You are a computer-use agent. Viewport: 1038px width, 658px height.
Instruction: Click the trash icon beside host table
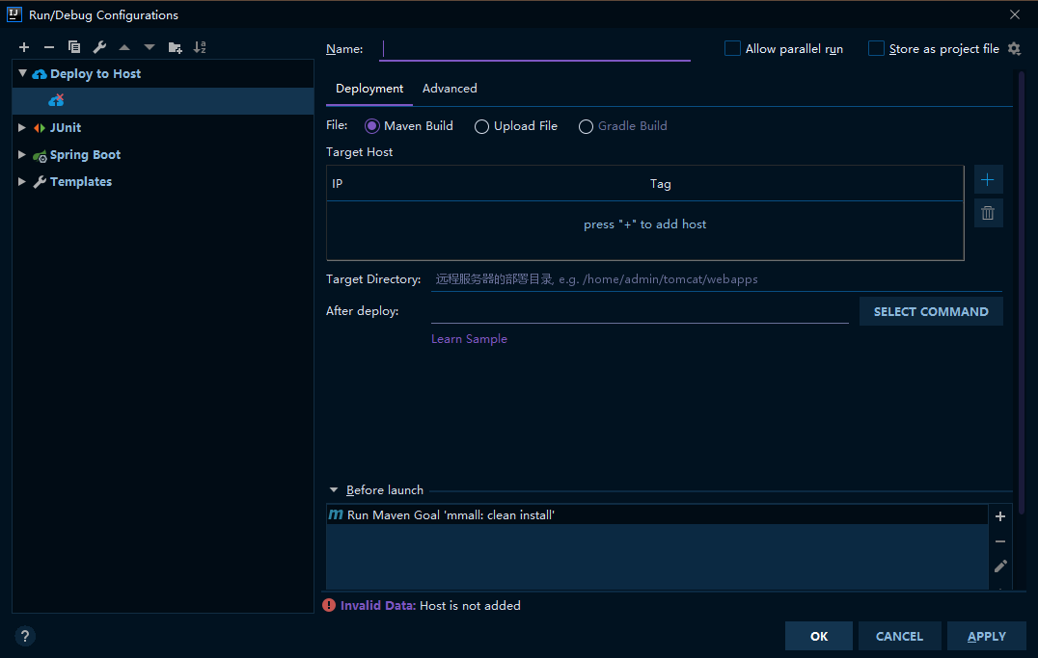tap(988, 213)
